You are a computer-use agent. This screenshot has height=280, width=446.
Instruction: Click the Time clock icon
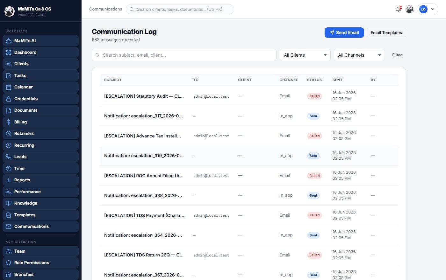click(9, 169)
